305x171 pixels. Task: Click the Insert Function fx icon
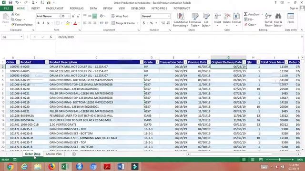51,37
